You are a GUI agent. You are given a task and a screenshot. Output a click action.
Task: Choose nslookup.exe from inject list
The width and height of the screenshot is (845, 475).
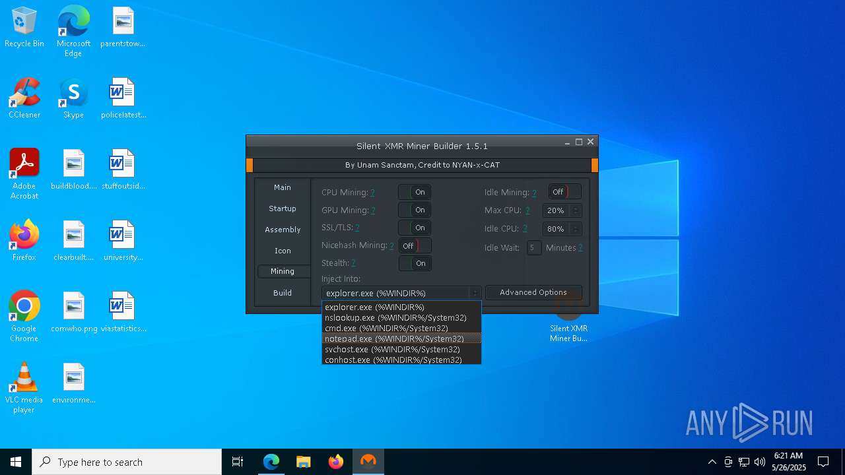401,317
